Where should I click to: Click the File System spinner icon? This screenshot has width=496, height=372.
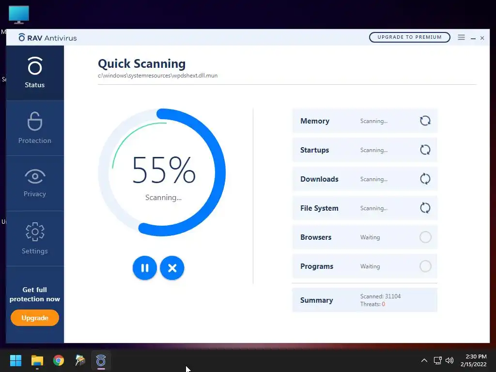tap(425, 208)
